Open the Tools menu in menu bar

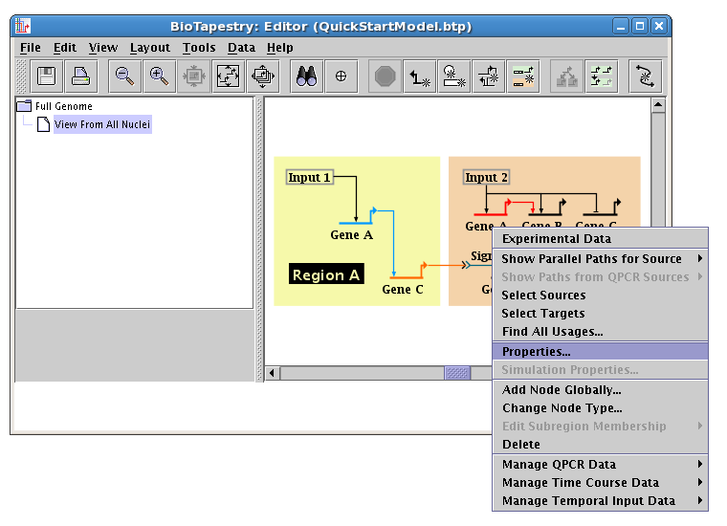pos(199,48)
